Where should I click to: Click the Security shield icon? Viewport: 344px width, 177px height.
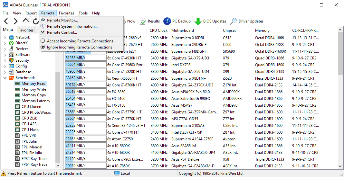point(11,60)
